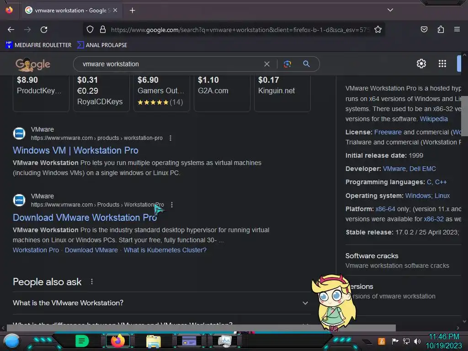This screenshot has width=468, height=351.
Task: Open the RoyalCDKeys $0.31 offer card
Action: click(101, 93)
